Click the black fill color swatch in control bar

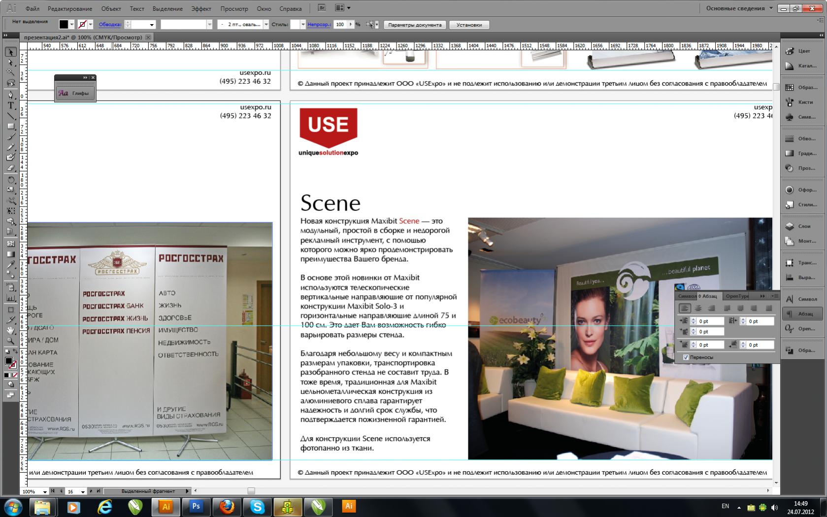64,24
